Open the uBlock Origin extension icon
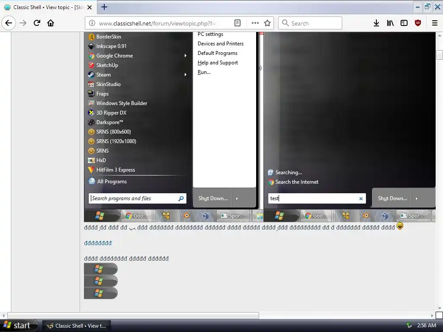This screenshot has height=332, width=443. 418,23
